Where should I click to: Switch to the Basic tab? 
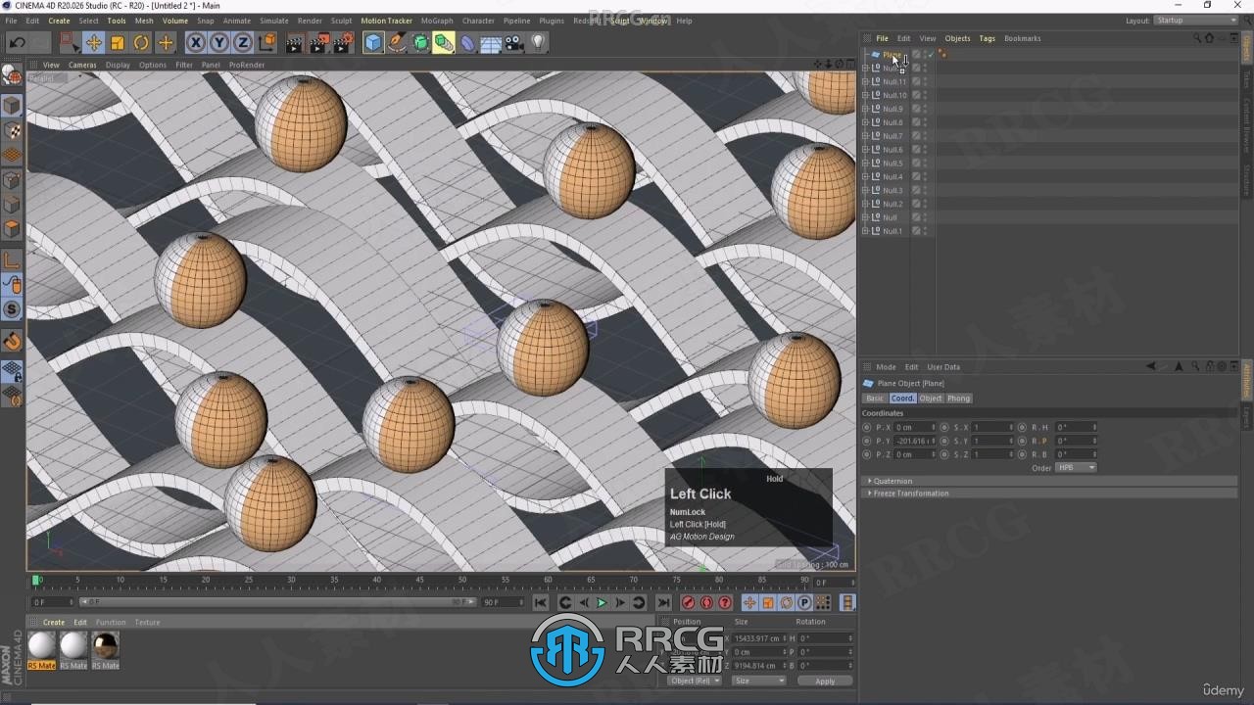pyautogui.click(x=874, y=399)
